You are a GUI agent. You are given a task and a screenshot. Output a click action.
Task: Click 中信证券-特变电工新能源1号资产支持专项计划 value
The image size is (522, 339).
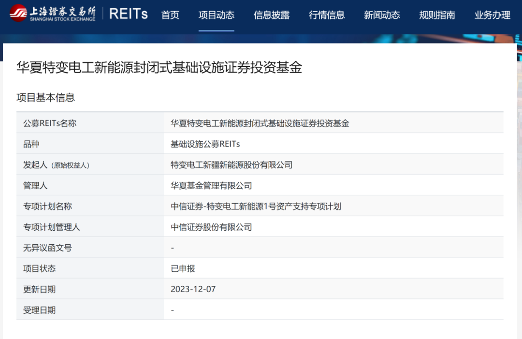click(256, 206)
